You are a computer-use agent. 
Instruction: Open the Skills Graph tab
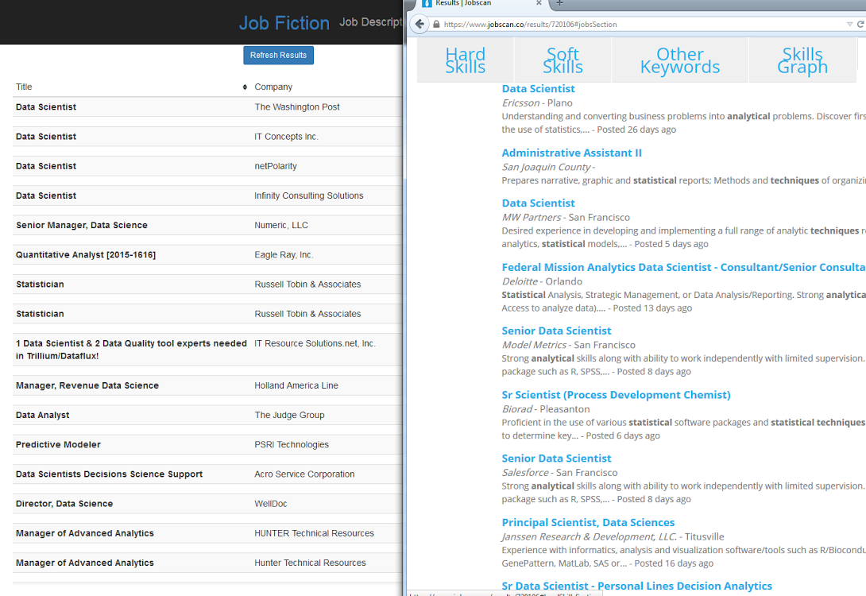(x=802, y=60)
